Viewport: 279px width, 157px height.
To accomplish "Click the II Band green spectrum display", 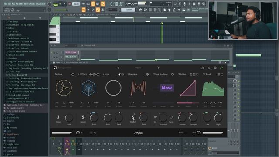I will tap(213, 88).
